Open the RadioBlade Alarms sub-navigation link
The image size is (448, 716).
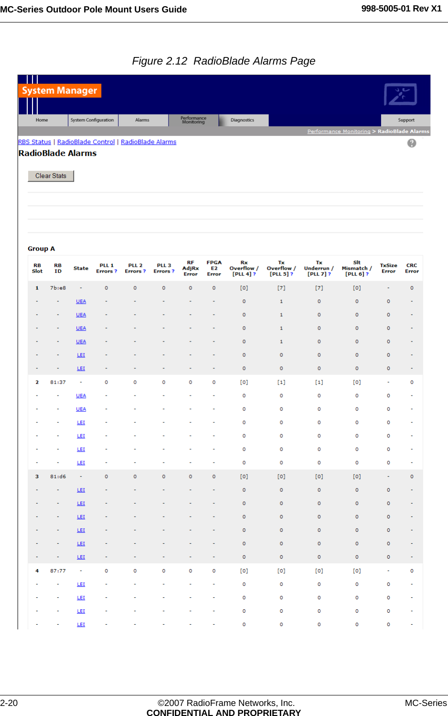[x=149, y=142]
